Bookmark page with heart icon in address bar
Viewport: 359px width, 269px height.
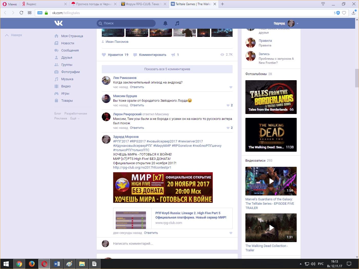click(x=344, y=13)
